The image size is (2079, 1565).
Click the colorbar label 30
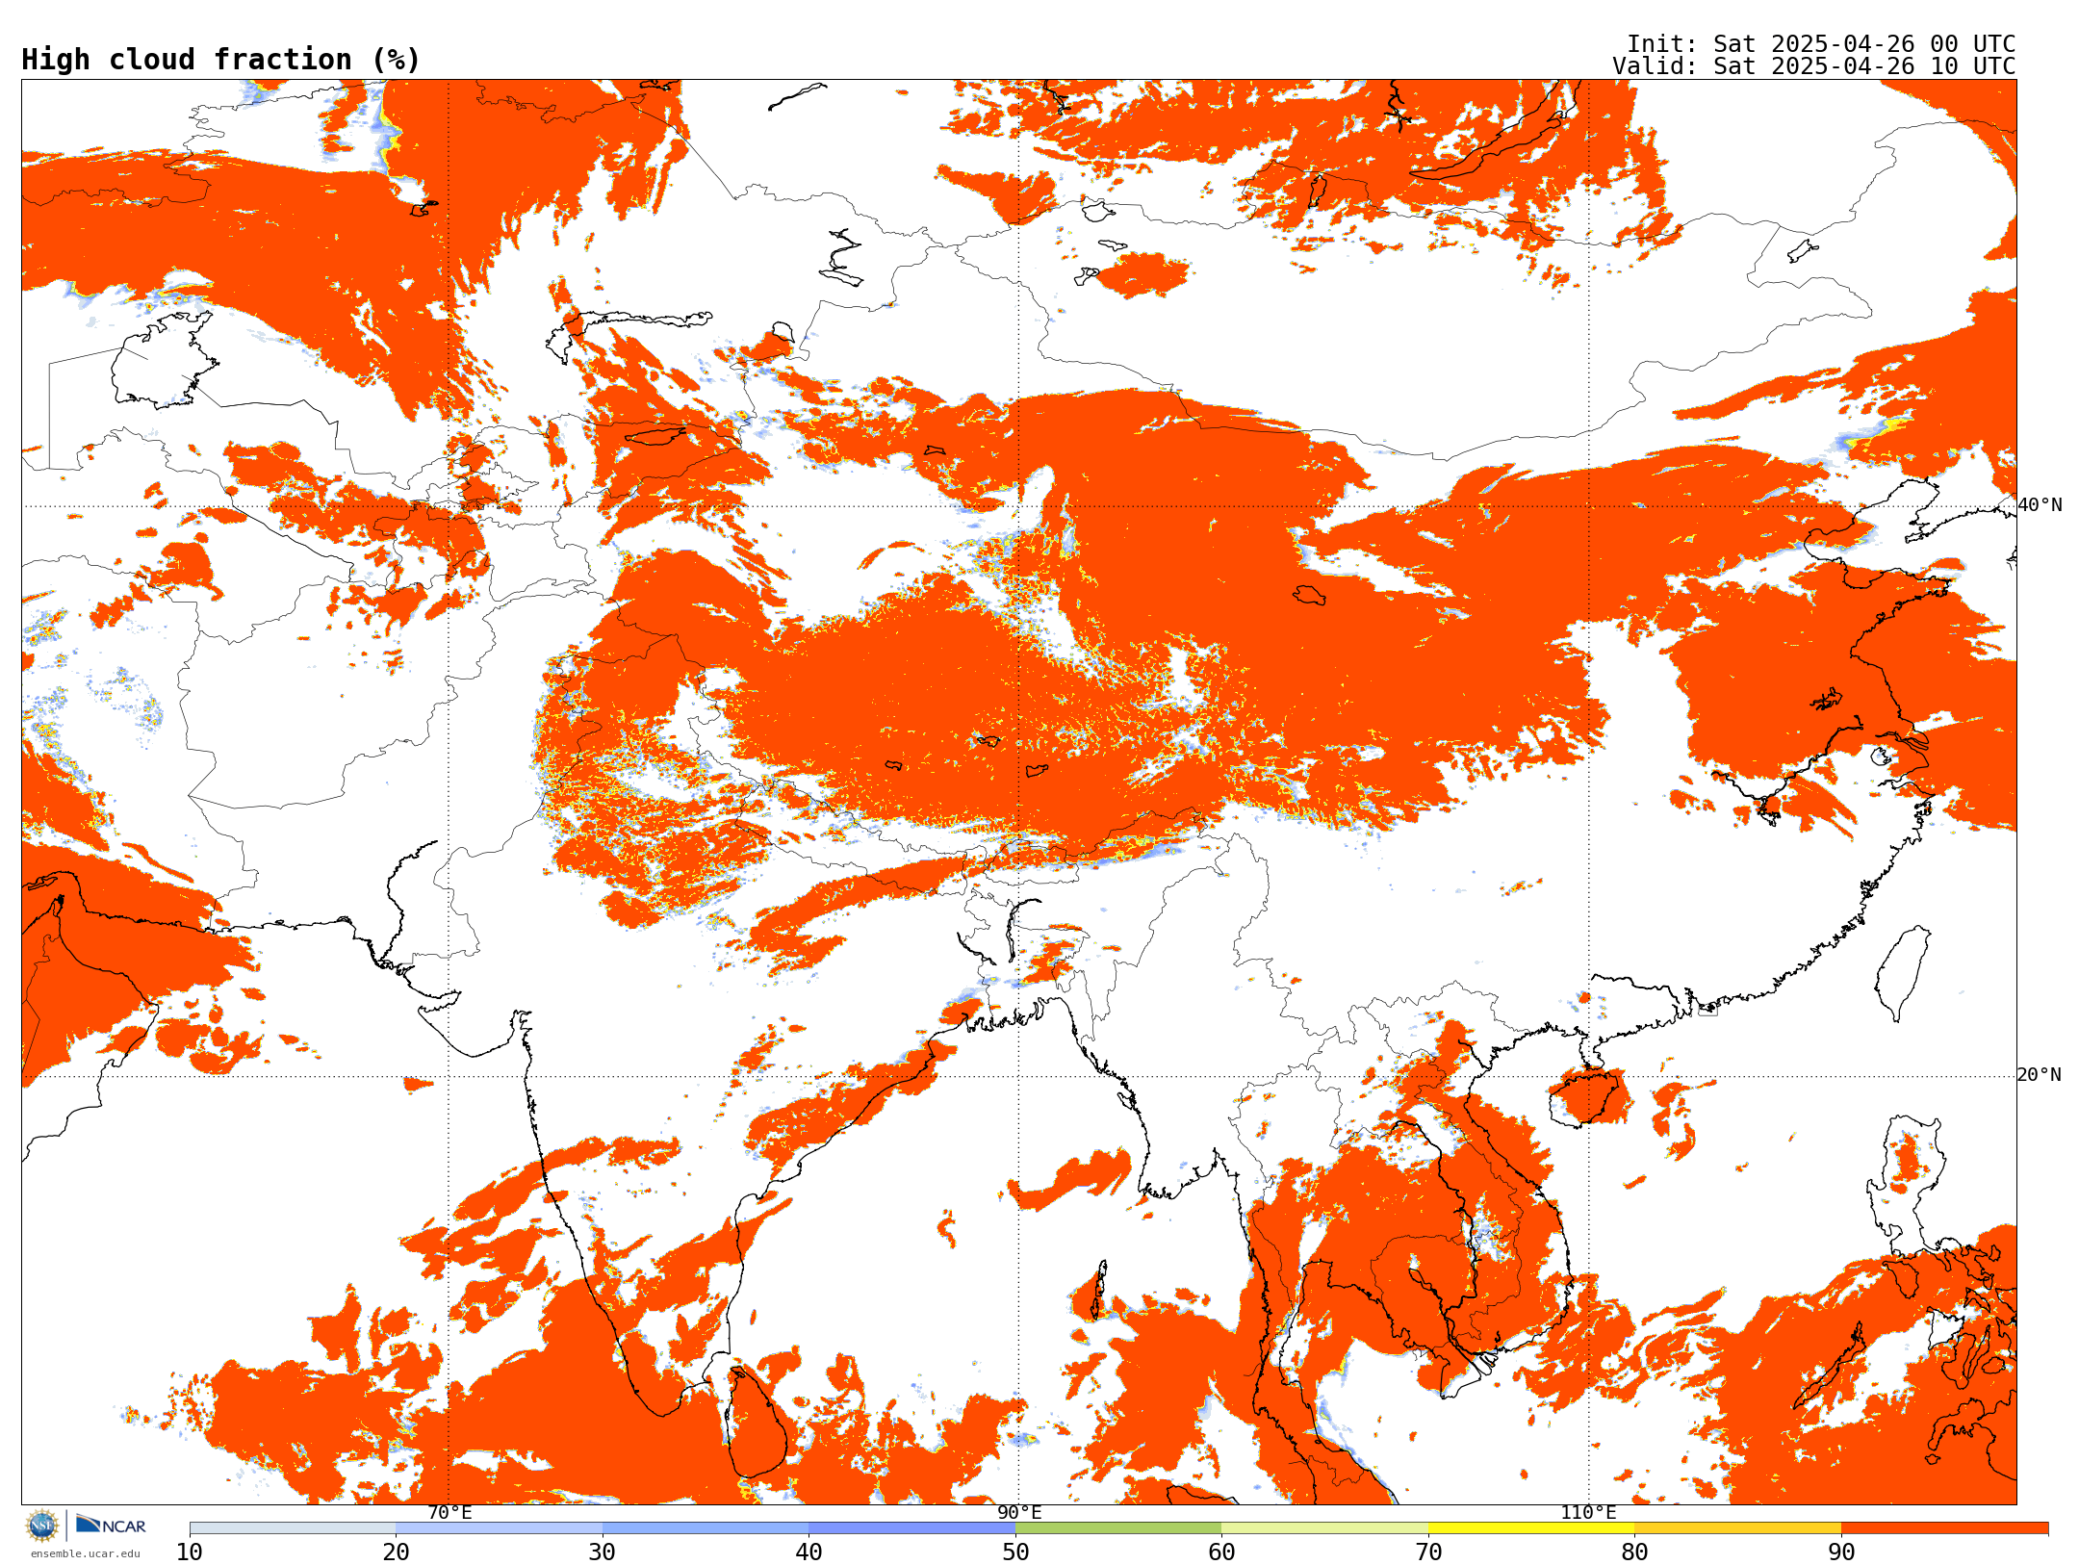603,1552
